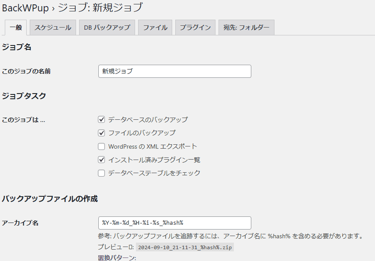
Task: Click the 置換パターン label text
Action: (x=117, y=258)
